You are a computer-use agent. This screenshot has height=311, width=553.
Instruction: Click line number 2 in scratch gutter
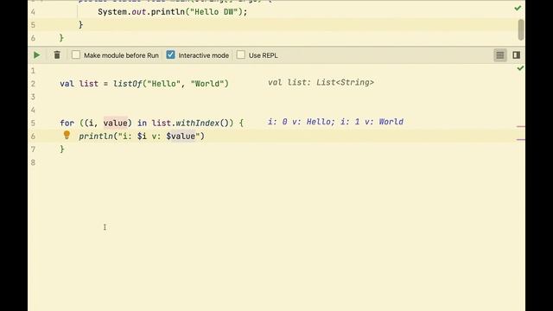click(33, 84)
